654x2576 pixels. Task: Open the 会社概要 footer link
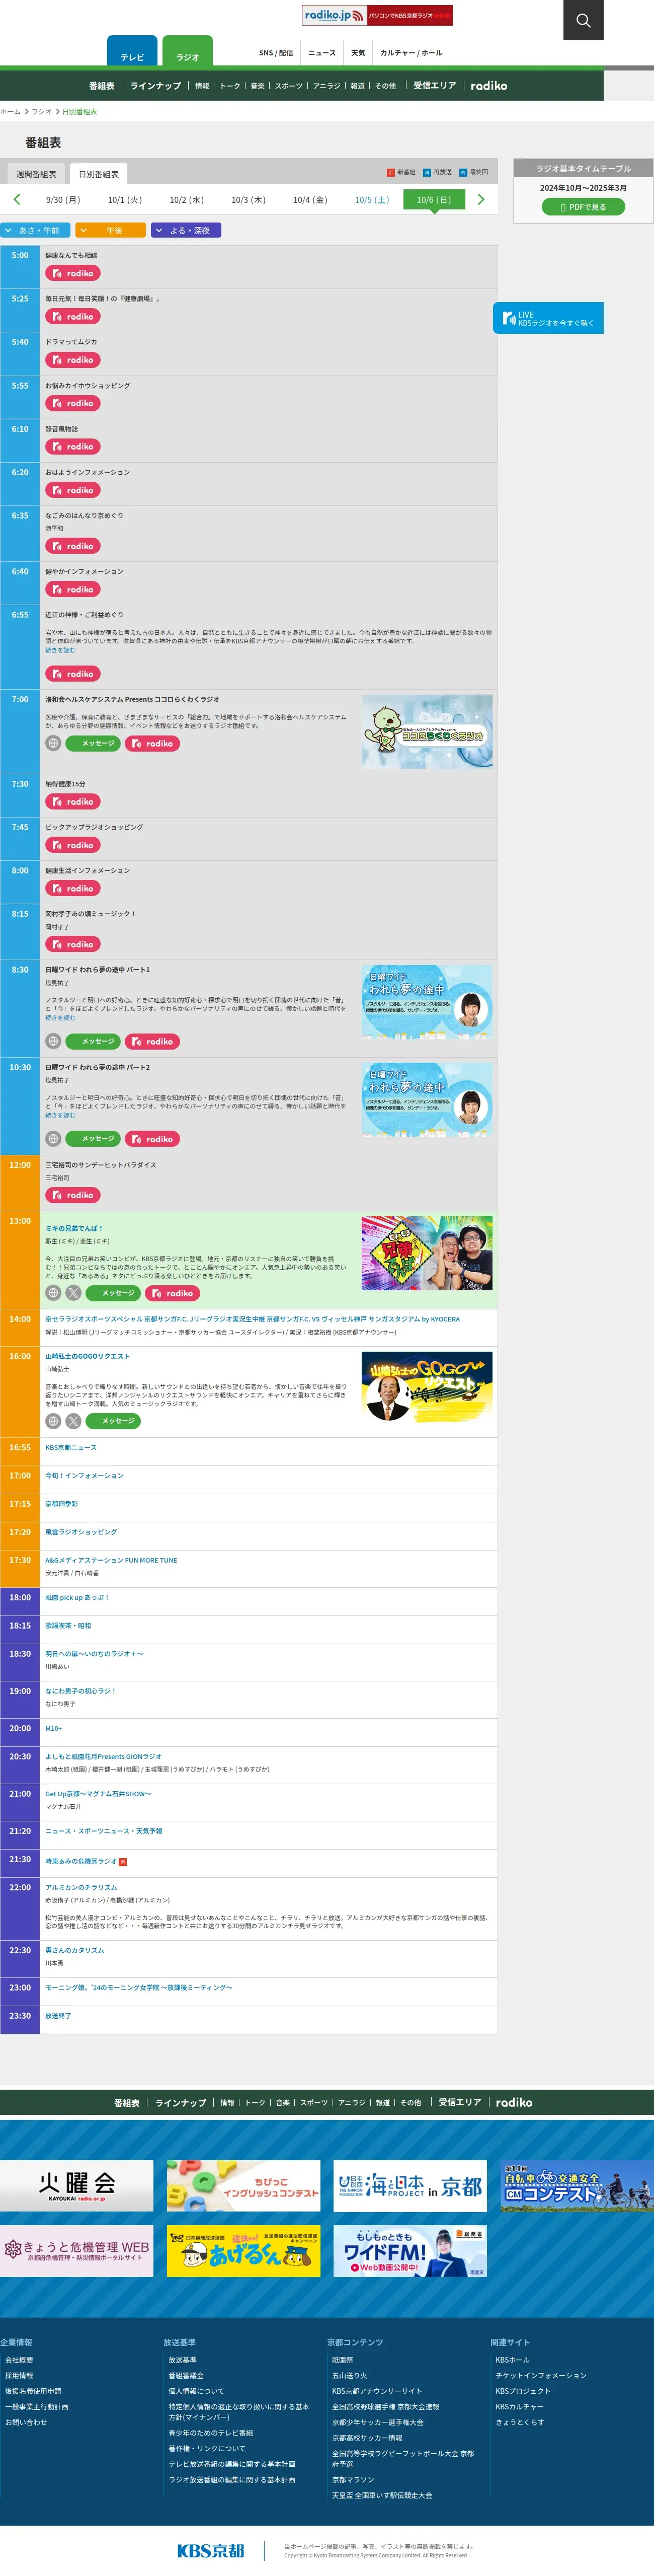click(x=19, y=2359)
